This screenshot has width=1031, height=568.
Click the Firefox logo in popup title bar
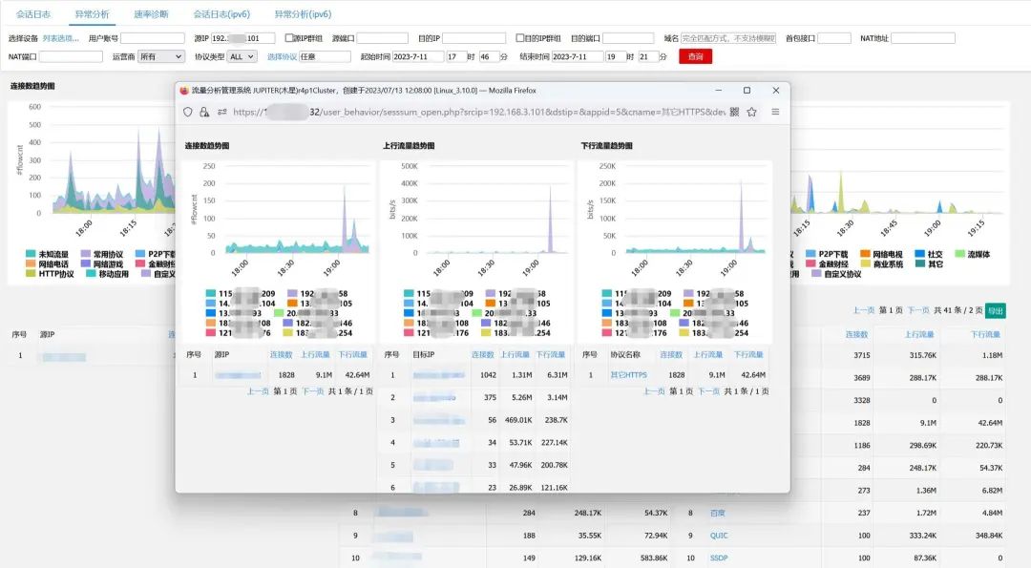pyautogui.click(x=184, y=91)
